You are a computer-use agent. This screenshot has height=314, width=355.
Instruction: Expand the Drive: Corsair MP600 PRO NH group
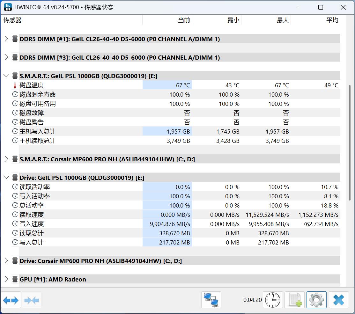click(6, 261)
